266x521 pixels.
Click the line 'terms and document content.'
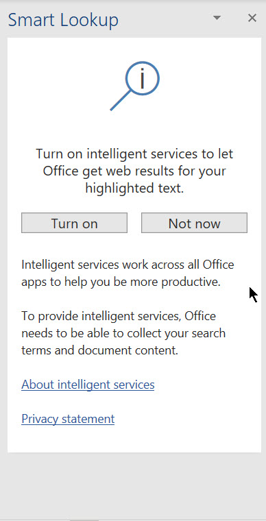coord(100,350)
